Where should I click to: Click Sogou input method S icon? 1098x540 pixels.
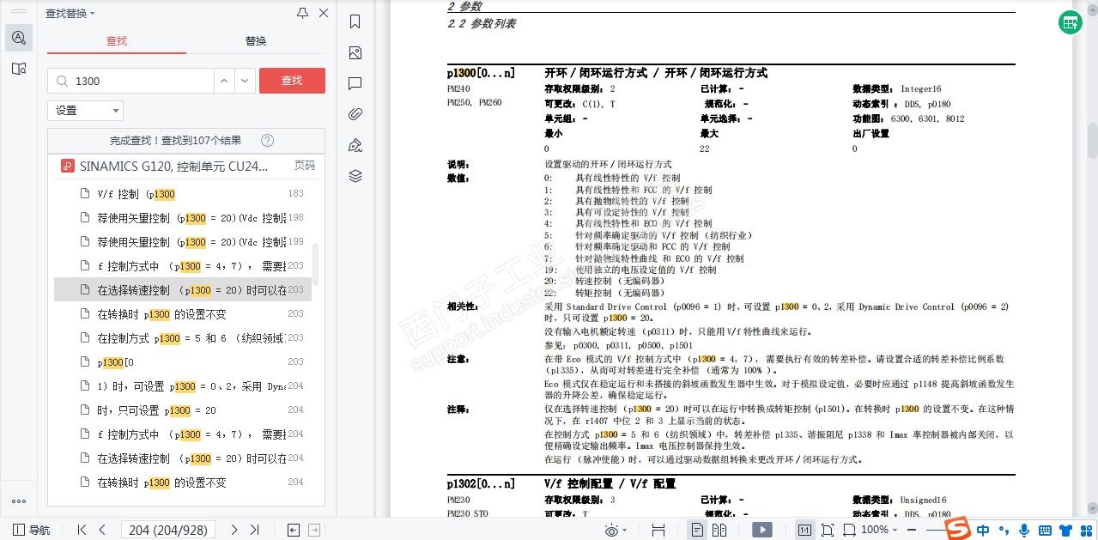(959, 530)
